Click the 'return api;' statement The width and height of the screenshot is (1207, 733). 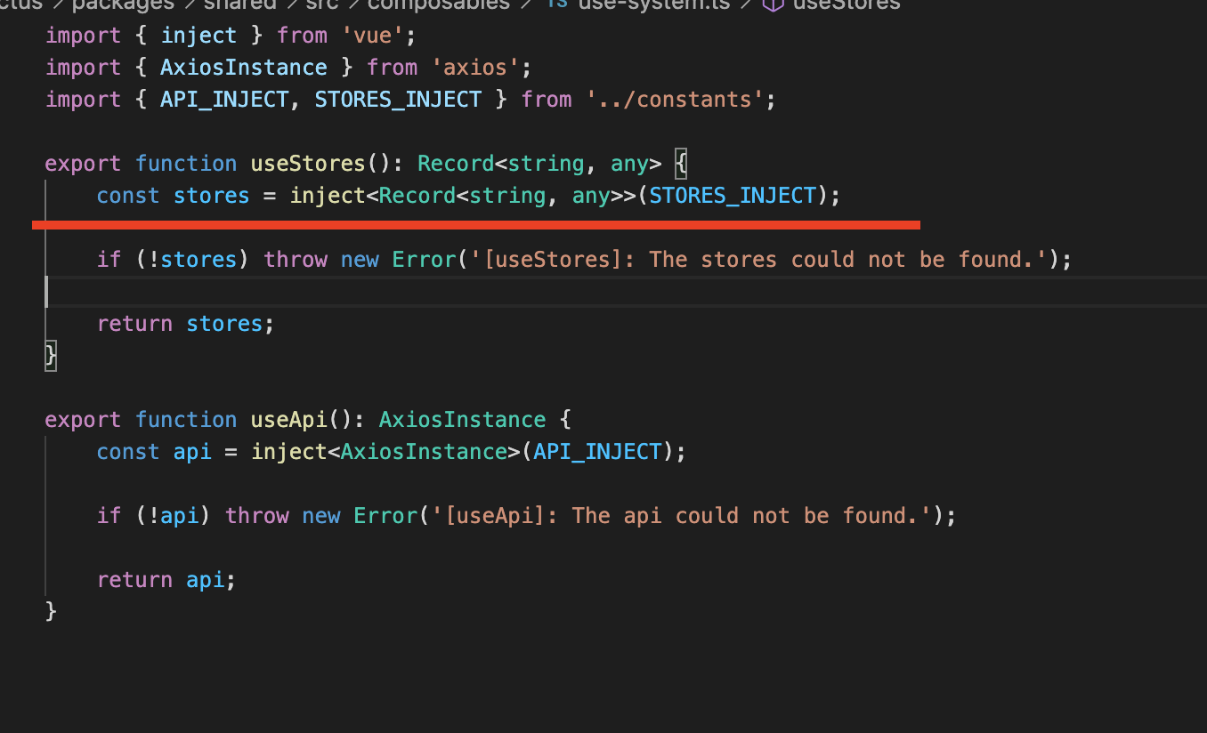(x=166, y=580)
